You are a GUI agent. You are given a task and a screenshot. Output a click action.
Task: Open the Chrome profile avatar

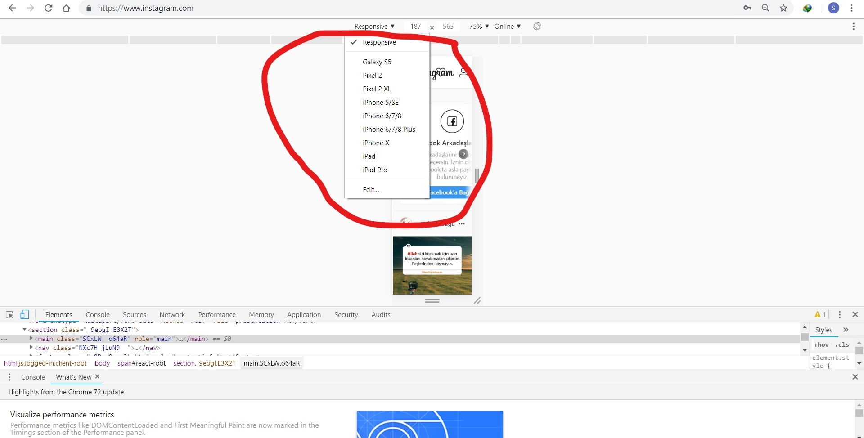[833, 8]
